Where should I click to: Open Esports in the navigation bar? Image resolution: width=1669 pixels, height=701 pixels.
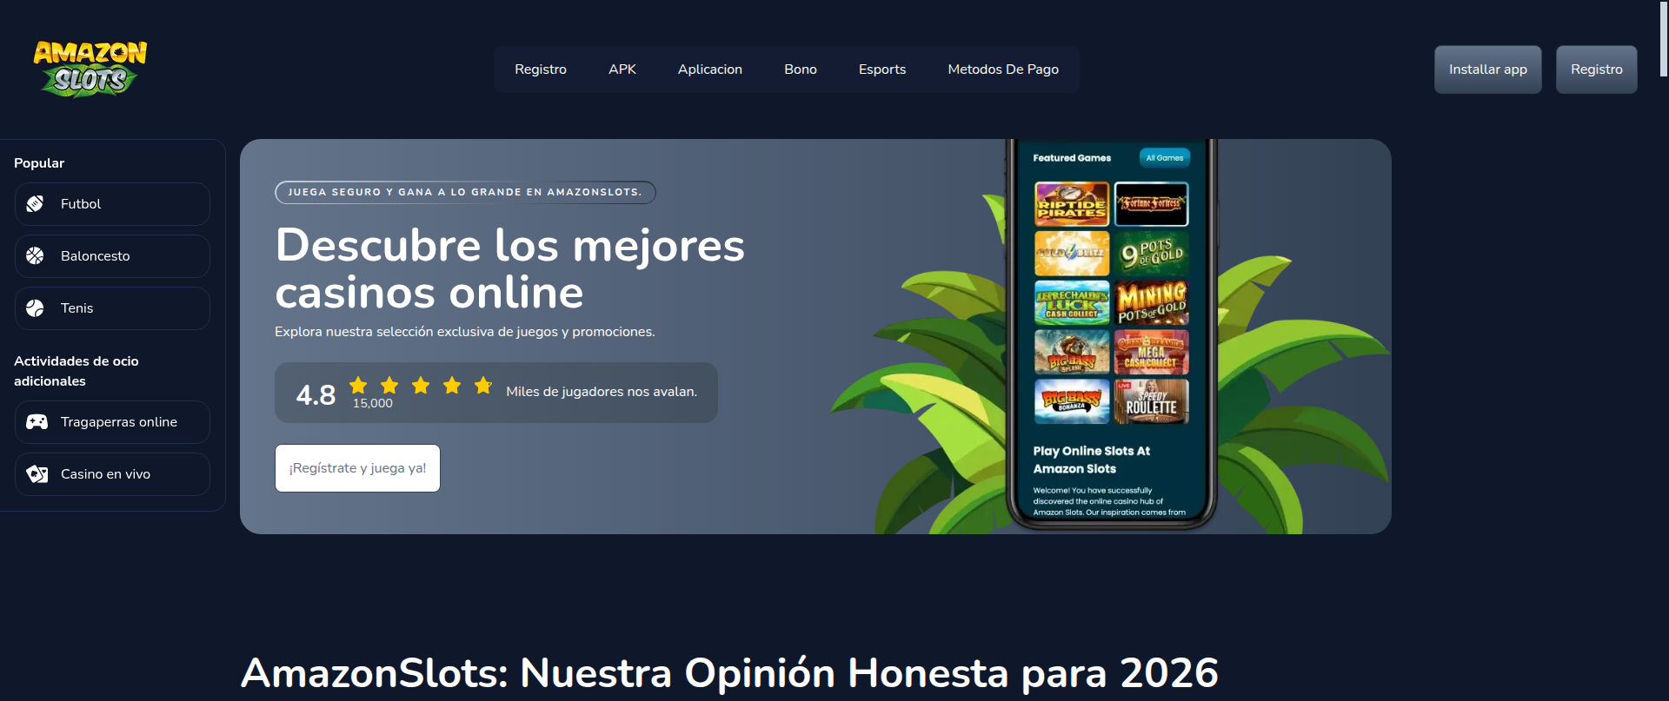pos(882,69)
